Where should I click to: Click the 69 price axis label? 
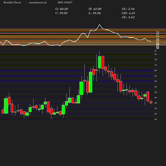[155, 70]
